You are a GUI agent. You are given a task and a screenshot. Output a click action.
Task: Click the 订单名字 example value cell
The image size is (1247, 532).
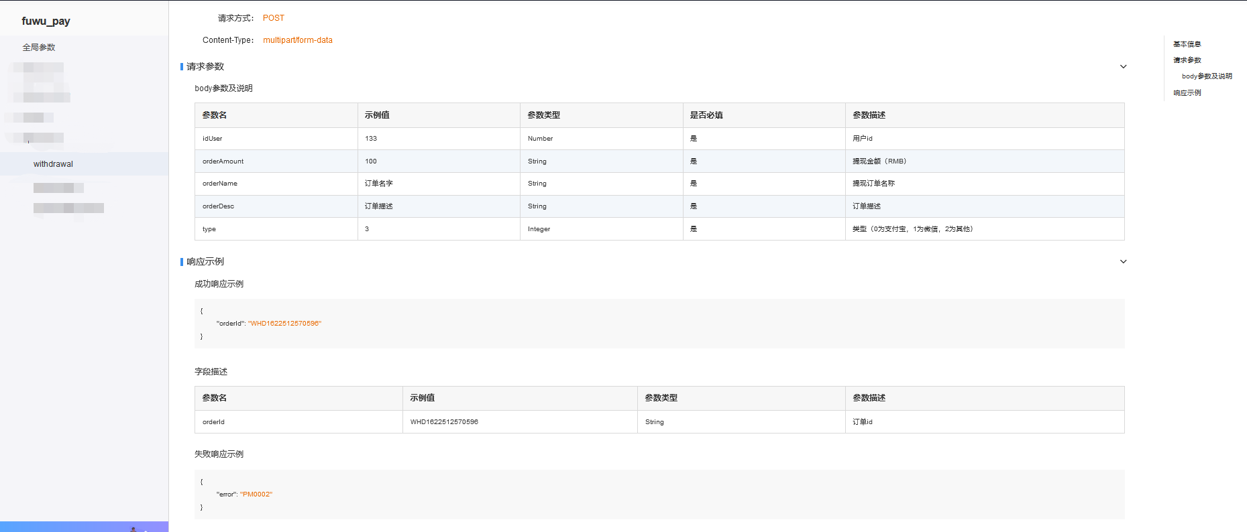(x=439, y=184)
